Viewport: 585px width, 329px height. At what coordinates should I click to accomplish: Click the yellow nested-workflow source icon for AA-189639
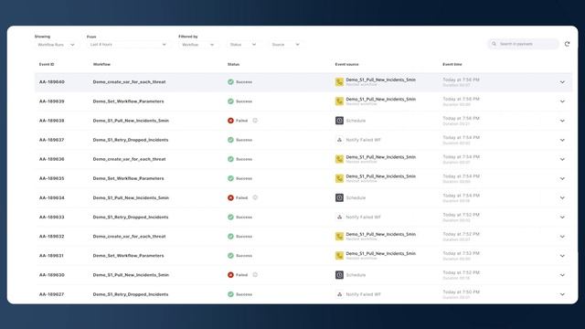339,101
